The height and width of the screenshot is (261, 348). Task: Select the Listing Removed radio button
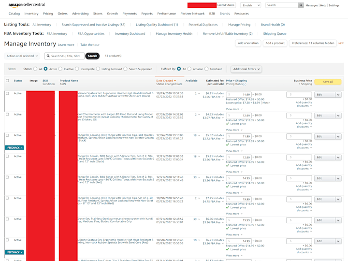(x=98, y=69)
